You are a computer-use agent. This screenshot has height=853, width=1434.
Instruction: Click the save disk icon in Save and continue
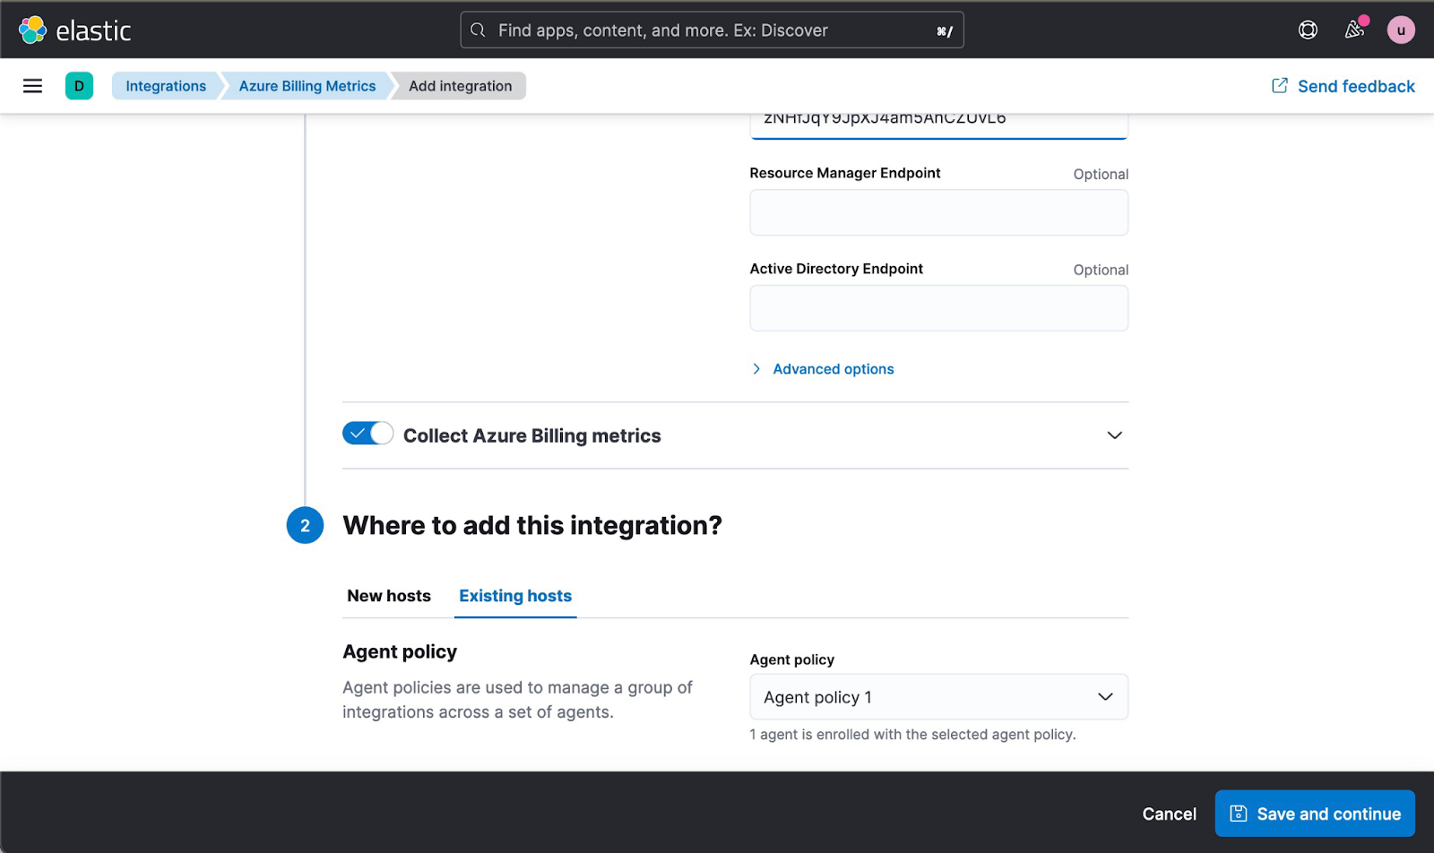pos(1239,814)
